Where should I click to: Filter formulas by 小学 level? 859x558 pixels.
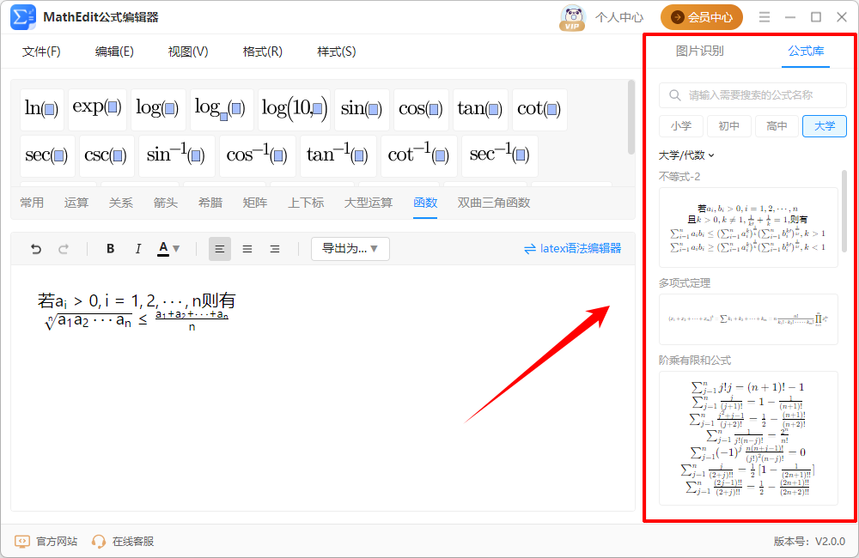point(681,126)
